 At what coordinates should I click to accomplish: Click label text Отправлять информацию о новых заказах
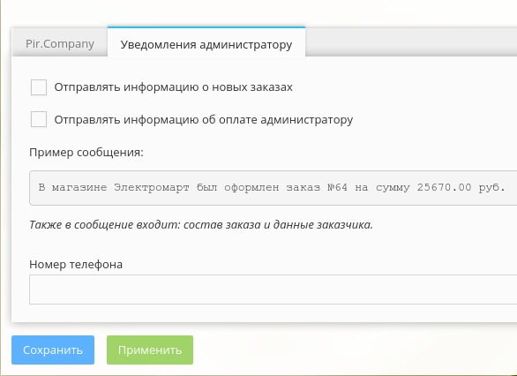(x=174, y=87)
